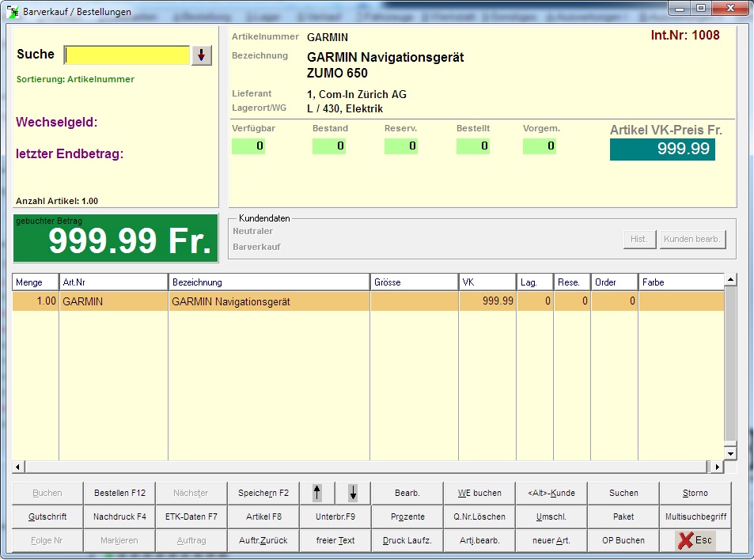The height and width of the screenshot is (560, 754).
Task: Click the Umschl. button
Action: pos(551,516)
